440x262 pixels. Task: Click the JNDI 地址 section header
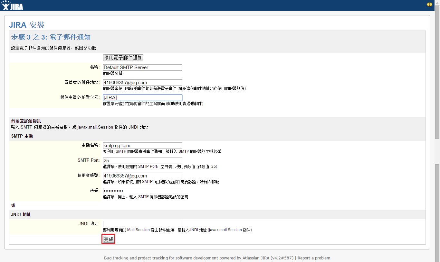click(x=21, y=214)
